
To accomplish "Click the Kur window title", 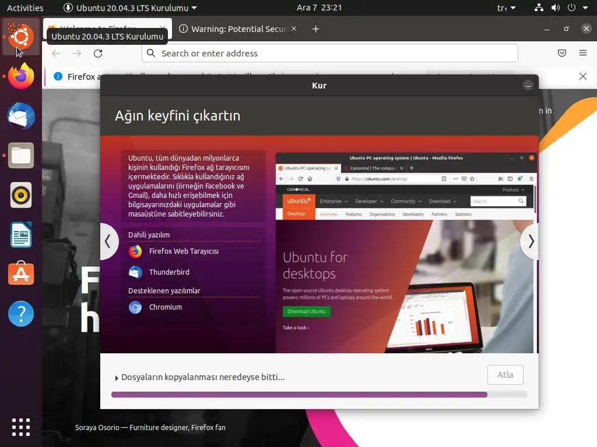I will [319, 86].
